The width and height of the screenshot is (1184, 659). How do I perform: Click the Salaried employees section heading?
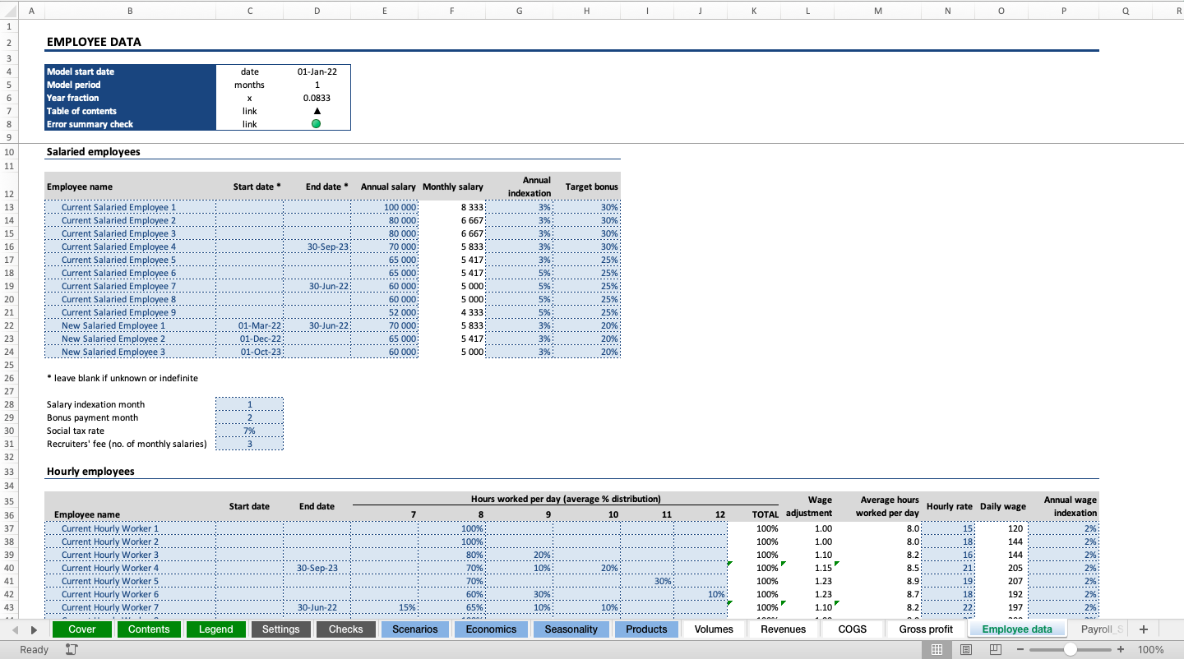[93, 152]
